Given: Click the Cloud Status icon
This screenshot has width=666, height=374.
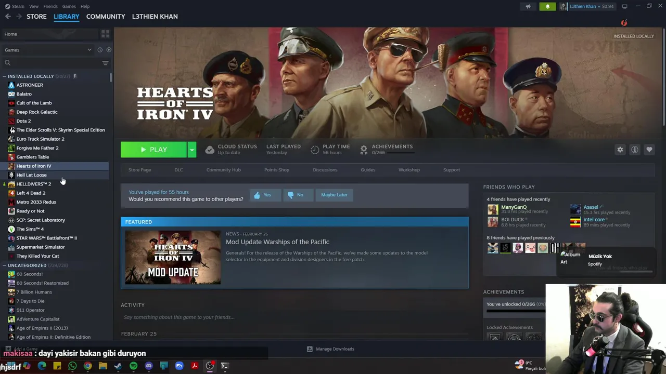Looking at the screenshot, I should tap(210, 150).
